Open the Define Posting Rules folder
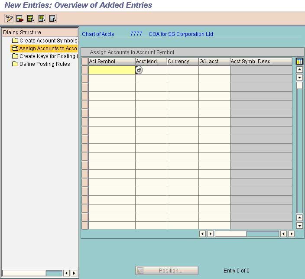This screenshot has width=305, height=279. 41,64
